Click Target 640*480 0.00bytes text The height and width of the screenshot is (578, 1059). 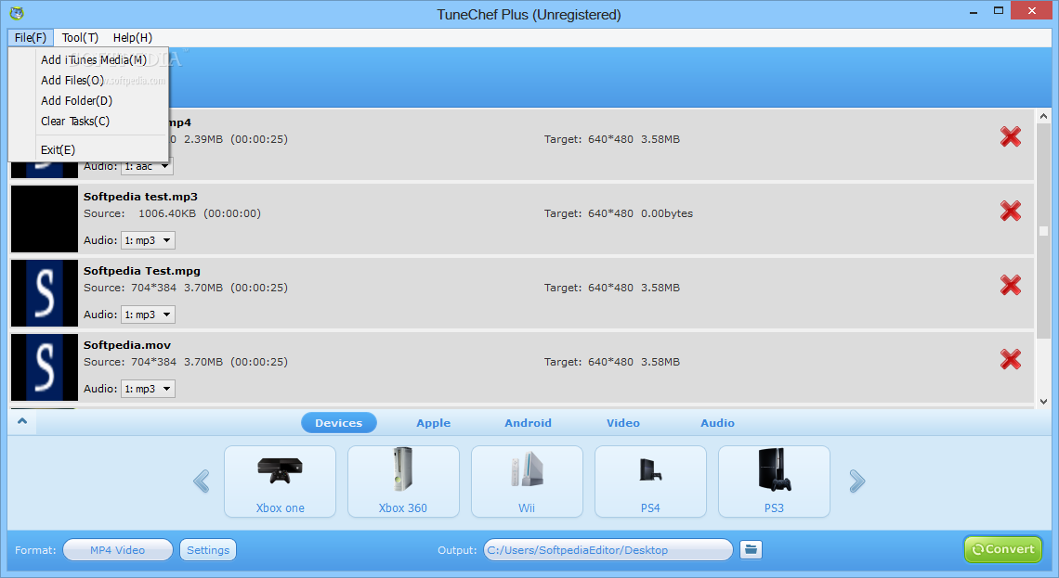click(x=619, y=213)
